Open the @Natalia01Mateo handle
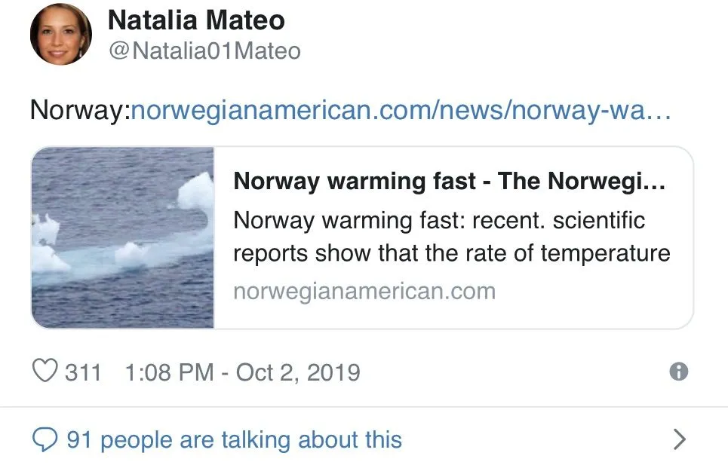Screen dimensions: 728x465 pyautogui.click(x=204, y=51)
